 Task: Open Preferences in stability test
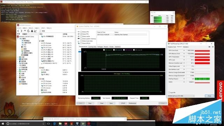(132, 103)
